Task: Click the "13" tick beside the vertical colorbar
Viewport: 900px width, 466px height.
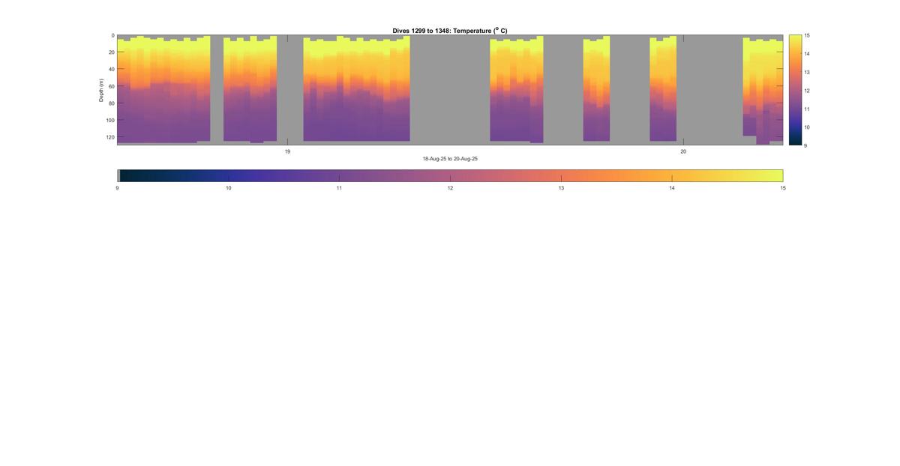Action: [x=806, y=72]
